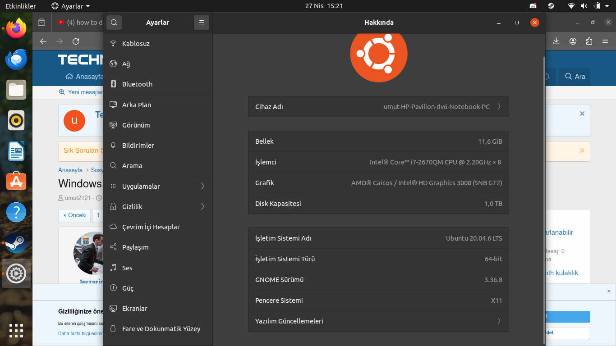Show applications grid in dock
Screen dimensions: 616x346
(16, 331)
